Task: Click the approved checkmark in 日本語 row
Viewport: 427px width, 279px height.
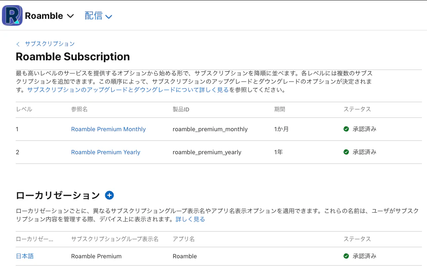Action: pos(346,256)
